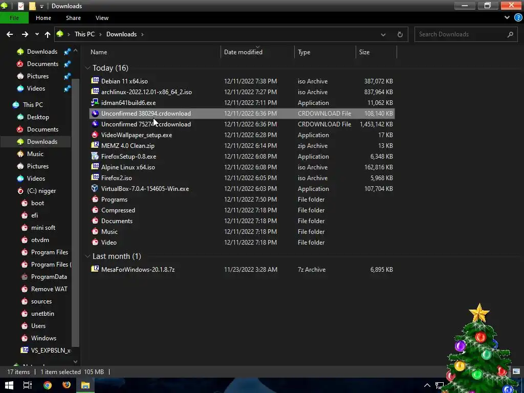This screenshot has width=524, height=393.
Task: Open the Customize Quick Access Toolbar dropdown
Action: [x=41, y=6]
